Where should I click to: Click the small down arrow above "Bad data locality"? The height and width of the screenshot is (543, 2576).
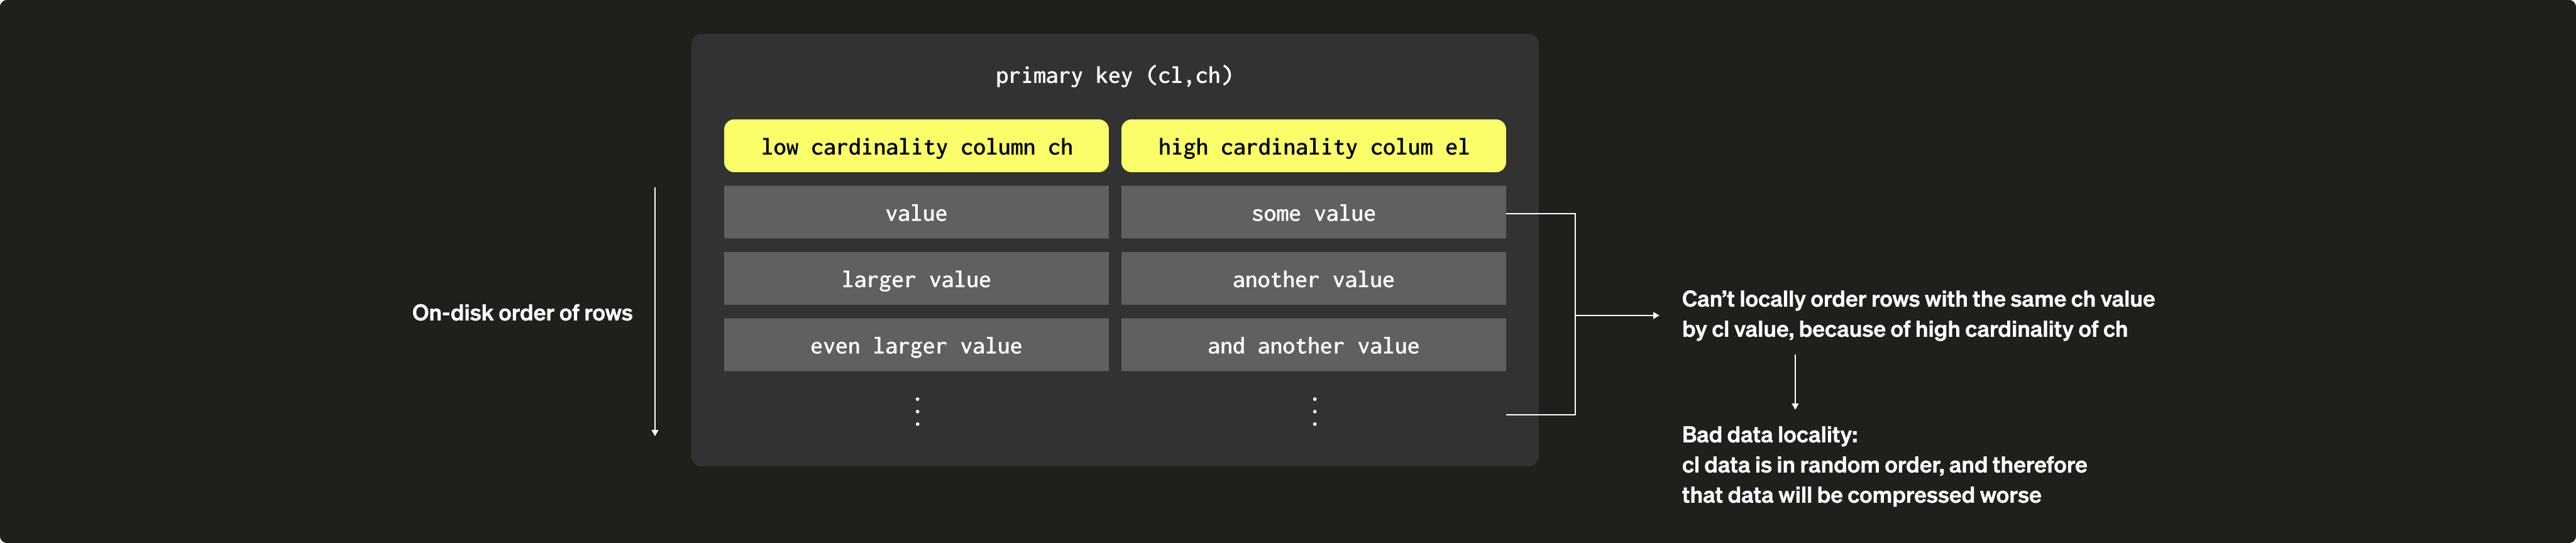click(1795, 382)
